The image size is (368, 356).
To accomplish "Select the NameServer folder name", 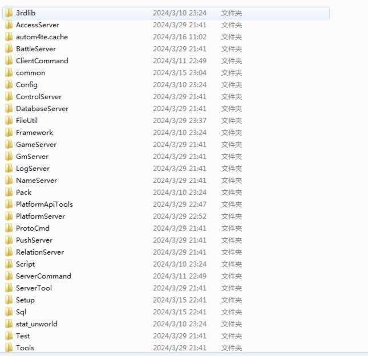I will tap(37, 180).
